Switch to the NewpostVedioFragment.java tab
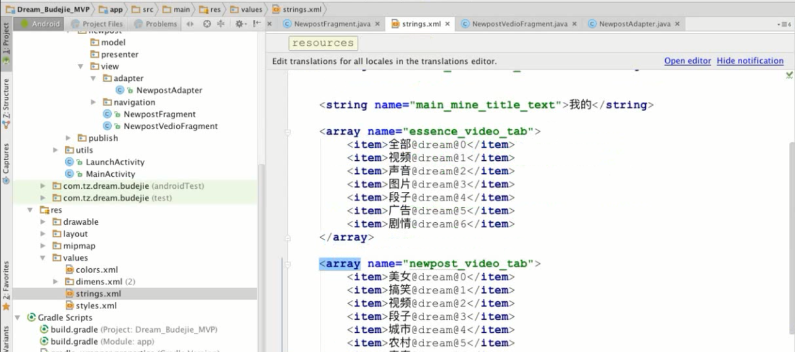 pyautogui.click(x=519, y=24)
